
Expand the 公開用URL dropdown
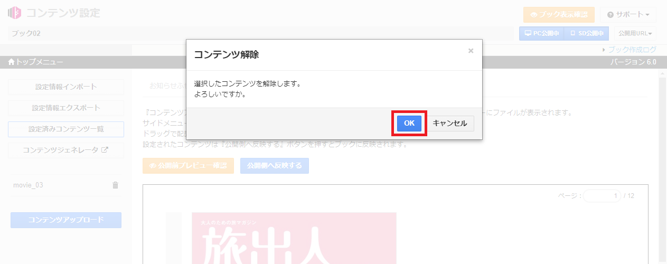[635, 33]
